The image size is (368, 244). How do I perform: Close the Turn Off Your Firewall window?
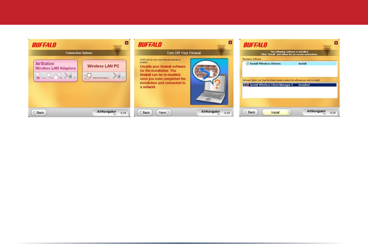(230, 42)
